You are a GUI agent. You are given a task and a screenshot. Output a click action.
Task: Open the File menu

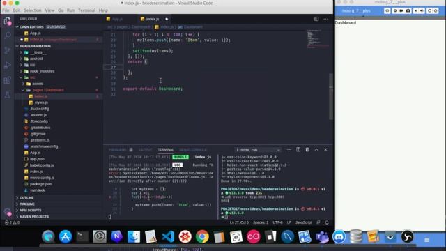coord(6,10)
